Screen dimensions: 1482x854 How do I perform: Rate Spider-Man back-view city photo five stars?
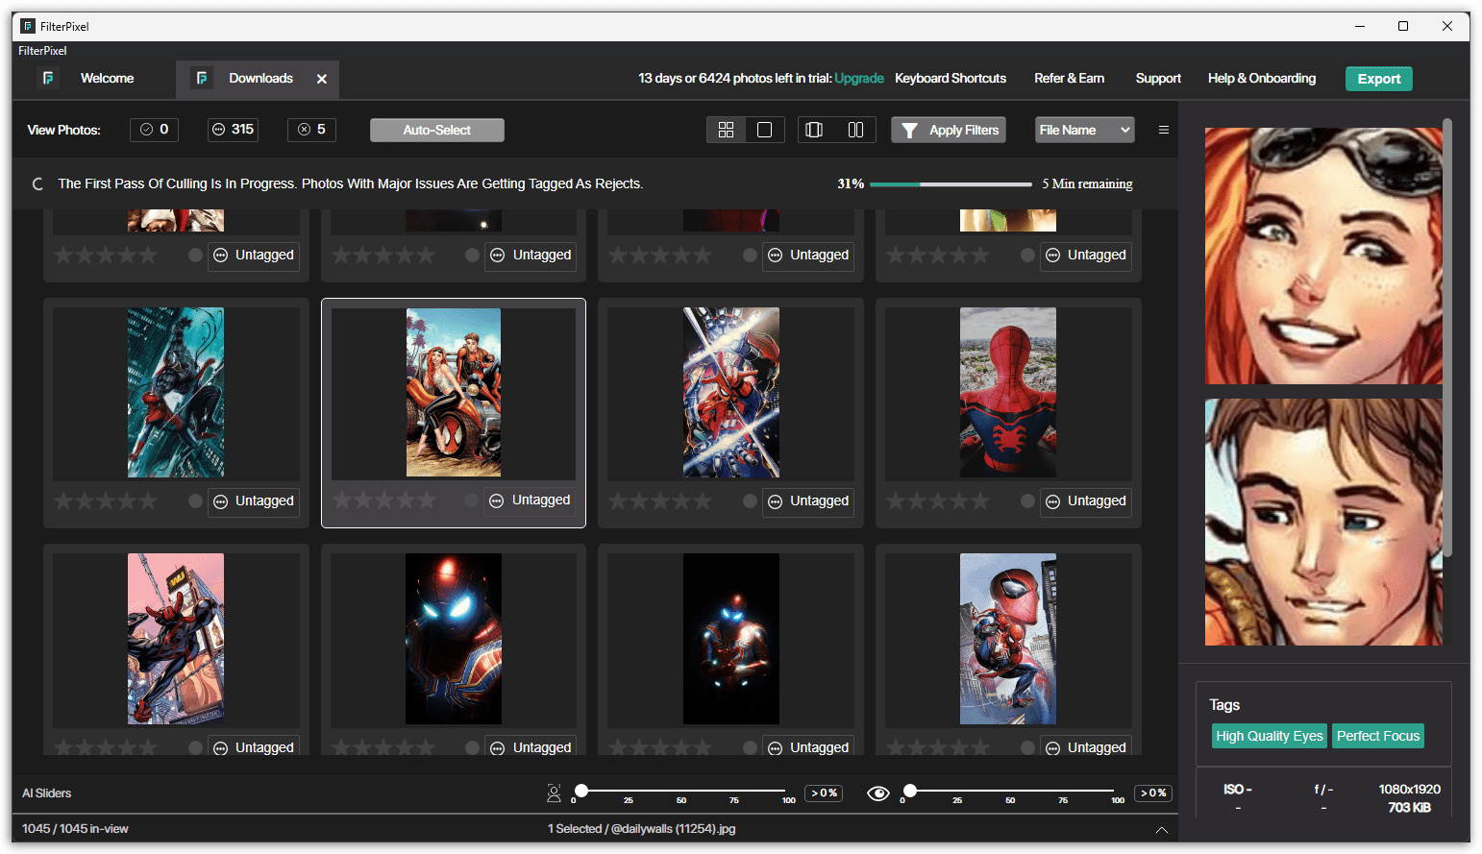click(x=979, y=501)
